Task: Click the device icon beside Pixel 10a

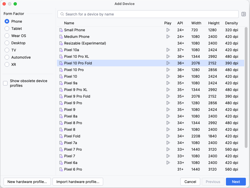Action: click(x=61, y=50)
